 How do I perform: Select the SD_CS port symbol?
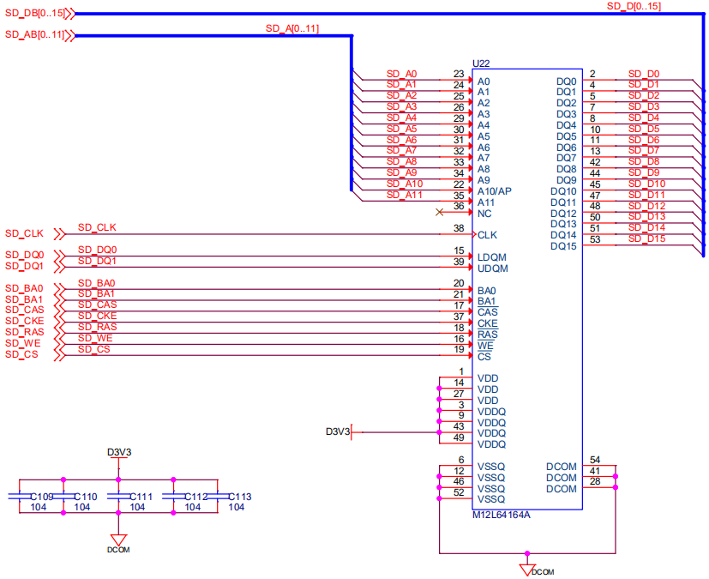click(x=59, y=354)
